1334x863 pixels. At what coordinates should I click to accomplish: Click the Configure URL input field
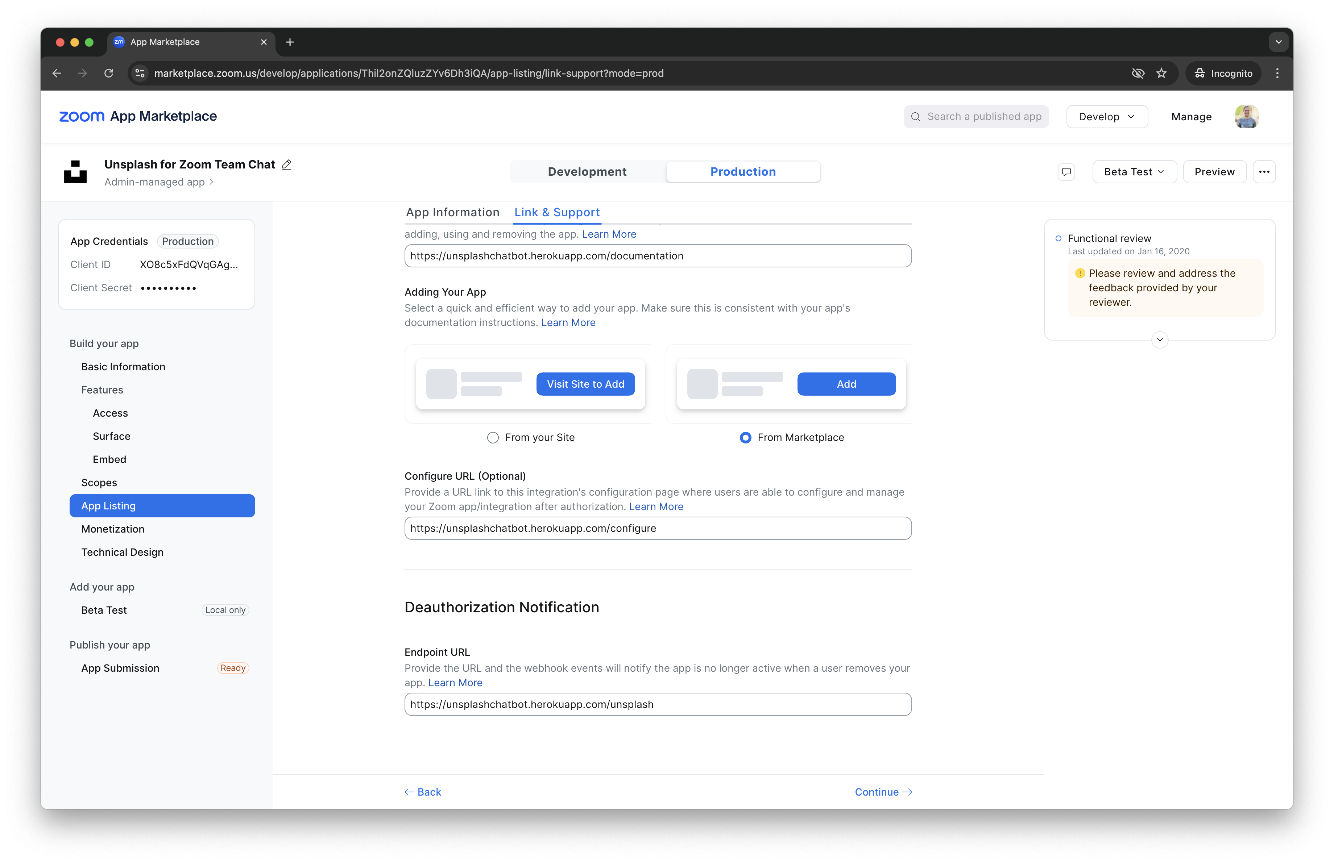pos(658,528)
